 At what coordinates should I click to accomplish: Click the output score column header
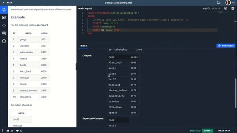[x=134, y=57]
